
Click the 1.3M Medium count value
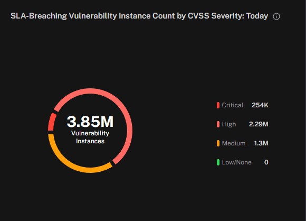[261, 143]
